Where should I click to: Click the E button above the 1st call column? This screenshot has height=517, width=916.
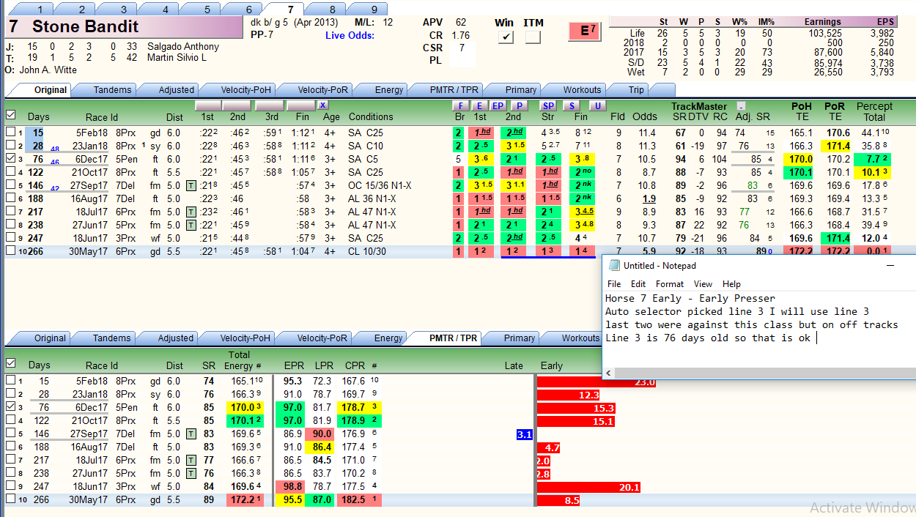pyautogui.click(x=479, y=105)
